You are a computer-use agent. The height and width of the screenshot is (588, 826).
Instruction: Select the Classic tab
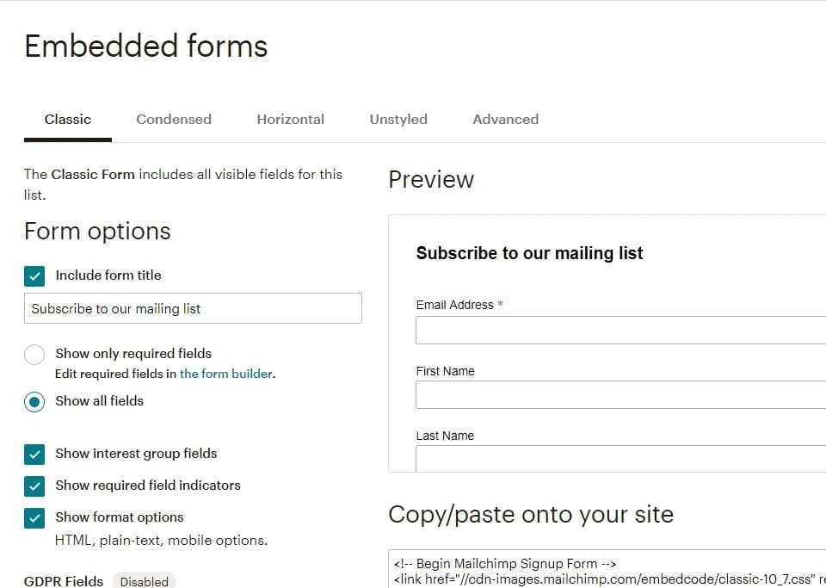(x=67, y=119)
